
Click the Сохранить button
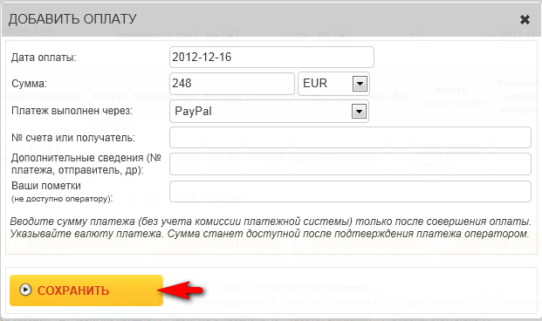[x=86, y=290]
